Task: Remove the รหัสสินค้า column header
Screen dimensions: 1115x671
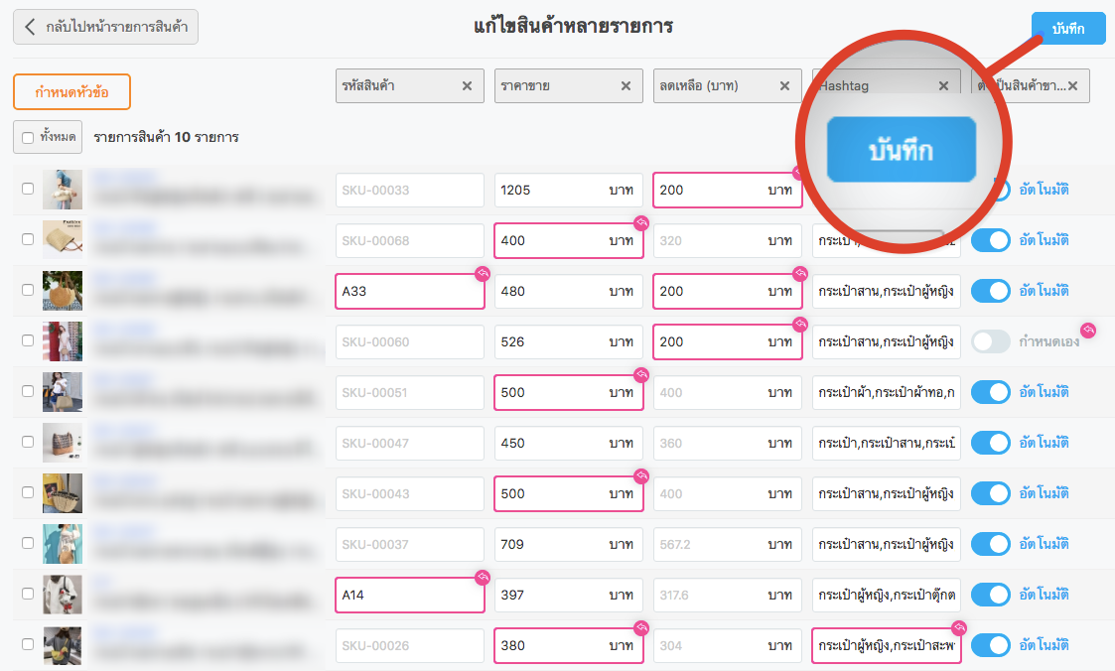Action: pyautogui.click(x=467, y=86)
